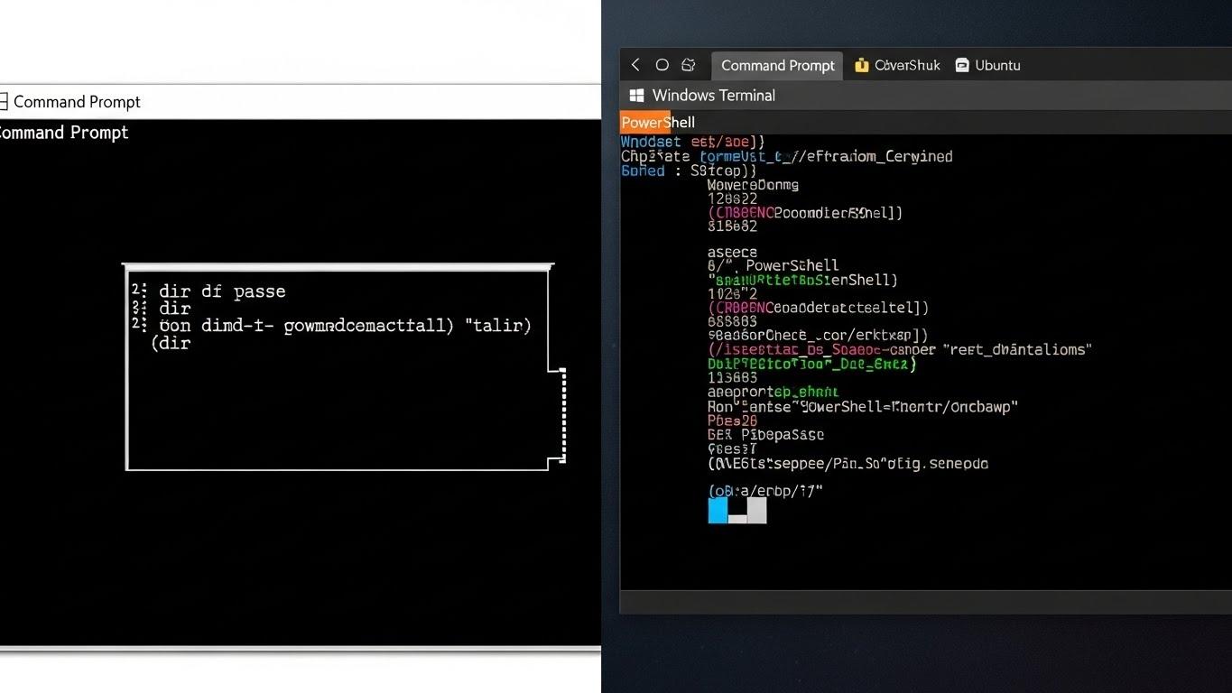Screen dimensions: 1232x693
Task: Click the split-square icon next to the back arrow
Action: click(689, 65)
